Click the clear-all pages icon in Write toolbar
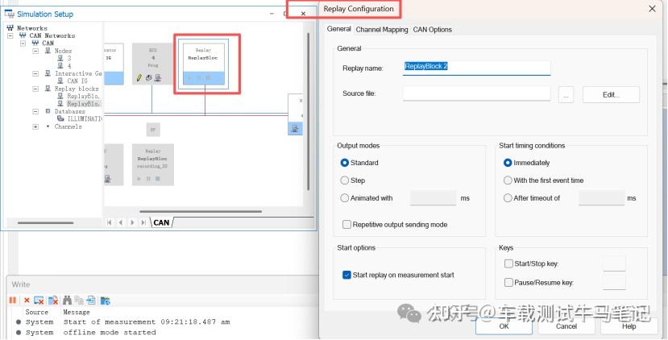The height and width of the screenshot is (340, 668). click(53, 301)
